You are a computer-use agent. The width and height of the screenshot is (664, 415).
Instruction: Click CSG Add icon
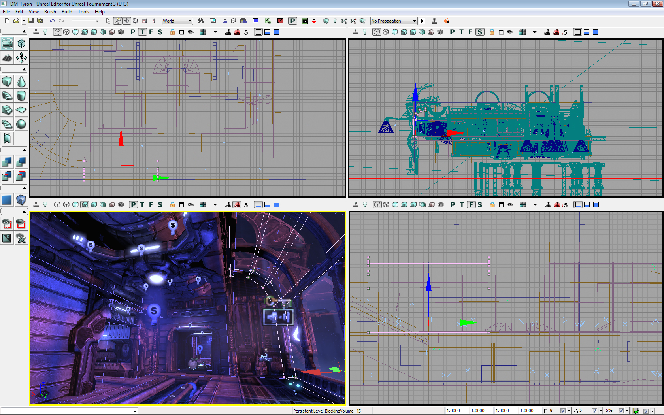(x=7, y=162)
